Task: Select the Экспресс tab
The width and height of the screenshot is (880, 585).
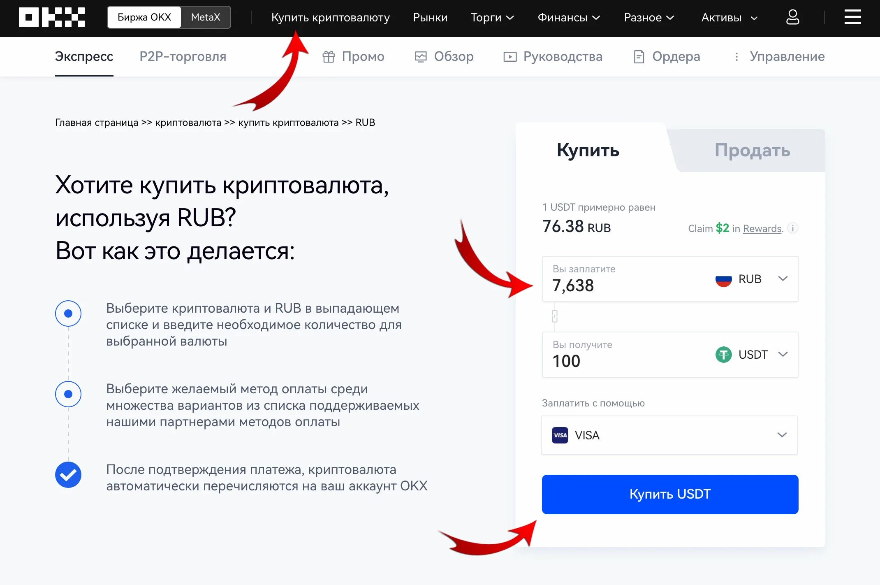Action: pos(84,56)
